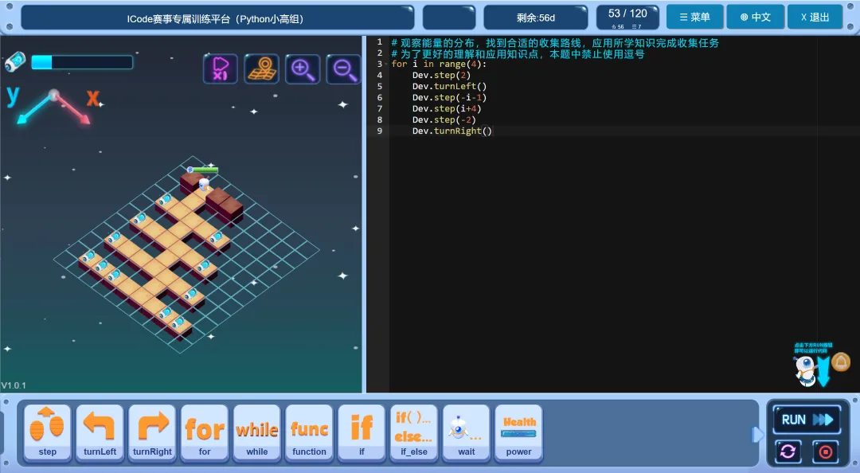Run the code with RUN button
The height and width of the screenshot is (473, 860).
pyautogui.click(x=807, y=420)
